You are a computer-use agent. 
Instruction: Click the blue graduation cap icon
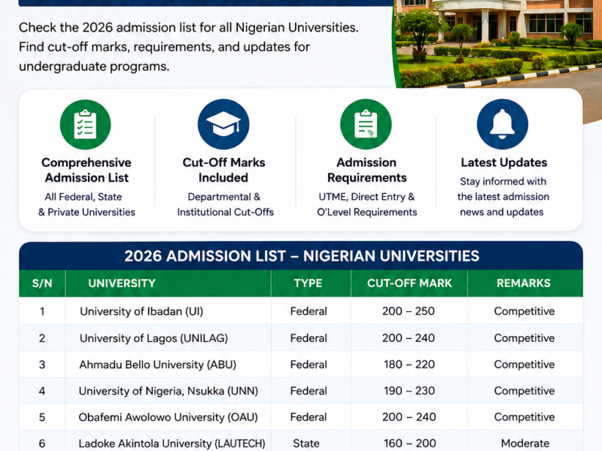pos(223,124)
